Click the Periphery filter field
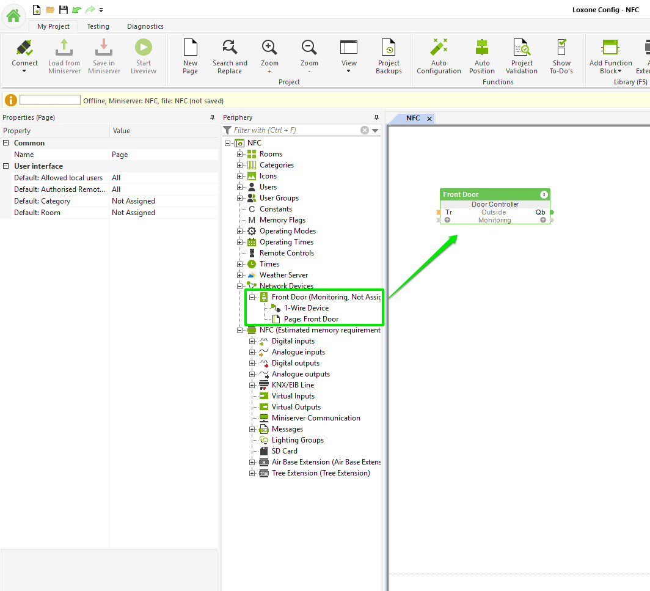Image resolution: width=650 pixels, height=591 pixels. 296,130
